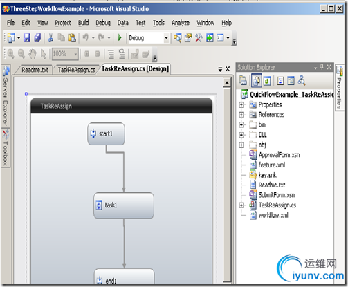Expand the TaskReAssign.cs node
The image size is (348, 287).
[241, 205]
